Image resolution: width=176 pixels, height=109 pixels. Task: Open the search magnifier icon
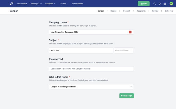point(155,4)
